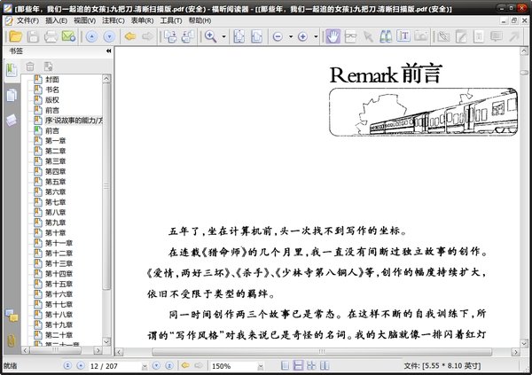Click the Email document icon
Viewport: 532px width, 375px height.
(69, 37)
